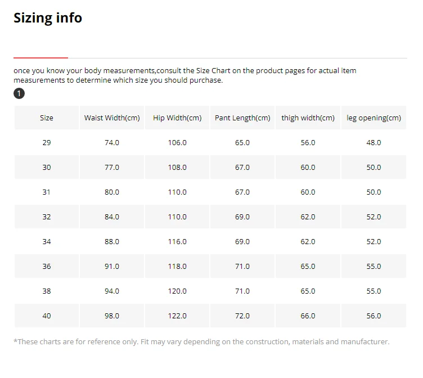
Task: Click the "thigh width(cm)" column header
Action: [x=308, y=118]
